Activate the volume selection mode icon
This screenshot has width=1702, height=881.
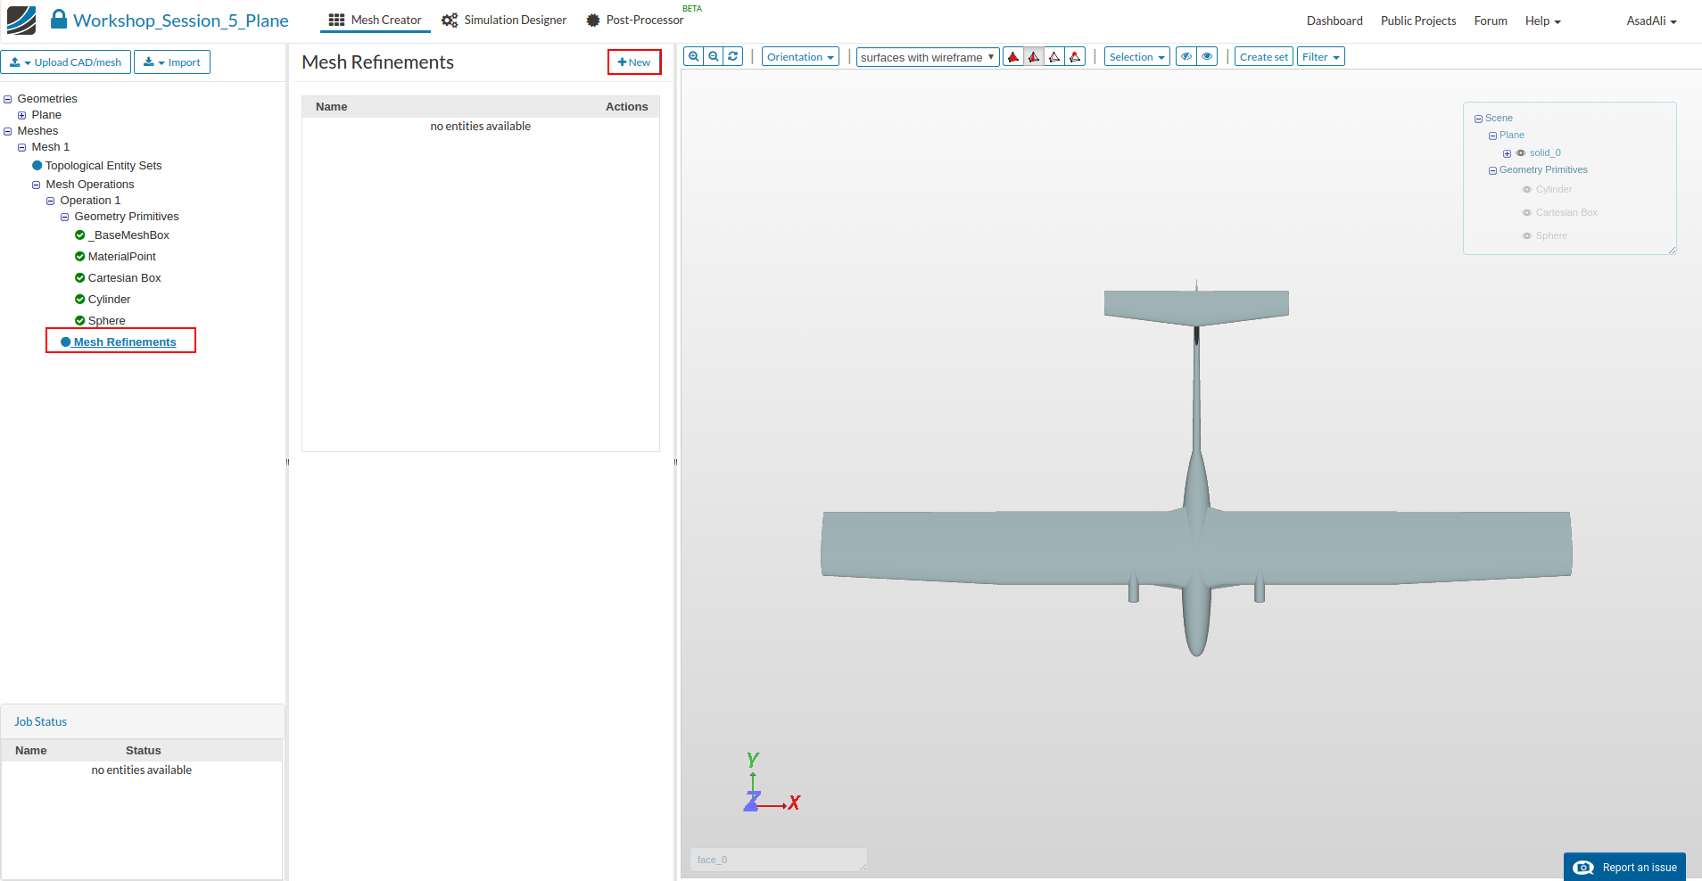point(1013,57)
